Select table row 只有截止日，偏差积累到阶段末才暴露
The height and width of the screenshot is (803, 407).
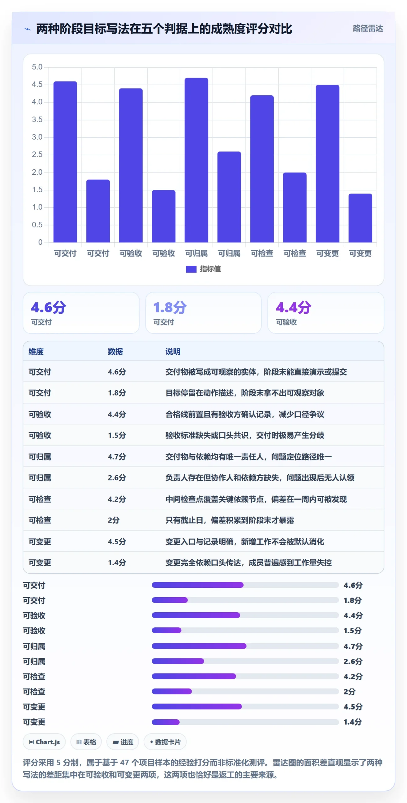[x=203, y=520]
